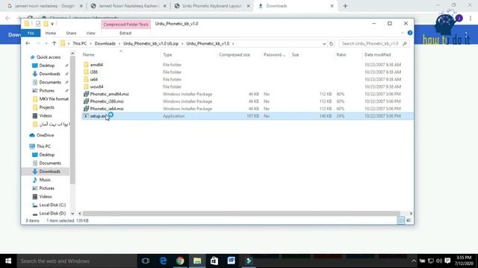Select the setup.exe application file

247,116
